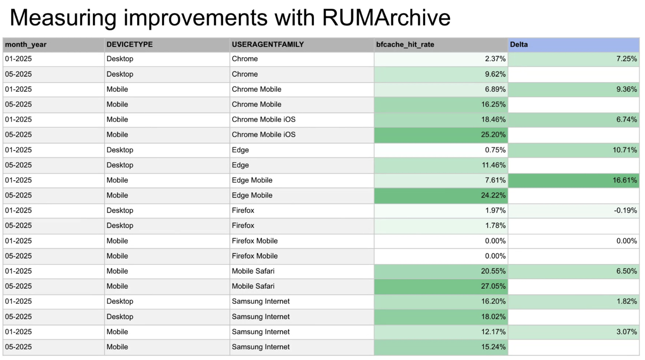Click the 9.62% hit rate cell
The image size is (645, 360).
click(441, 74)
